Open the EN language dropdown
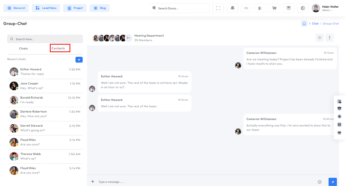 [246, 8]
